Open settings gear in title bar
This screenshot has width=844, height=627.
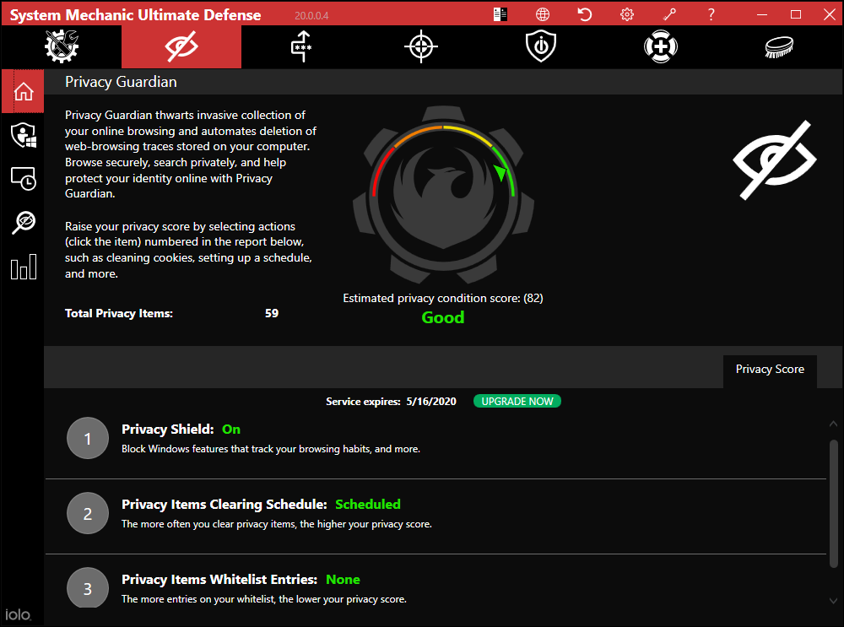626,14
